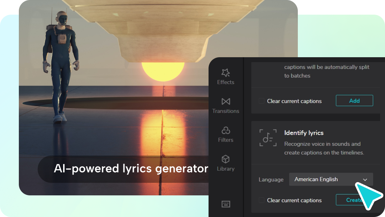Open the Effects panel star icon

(226, 73)
